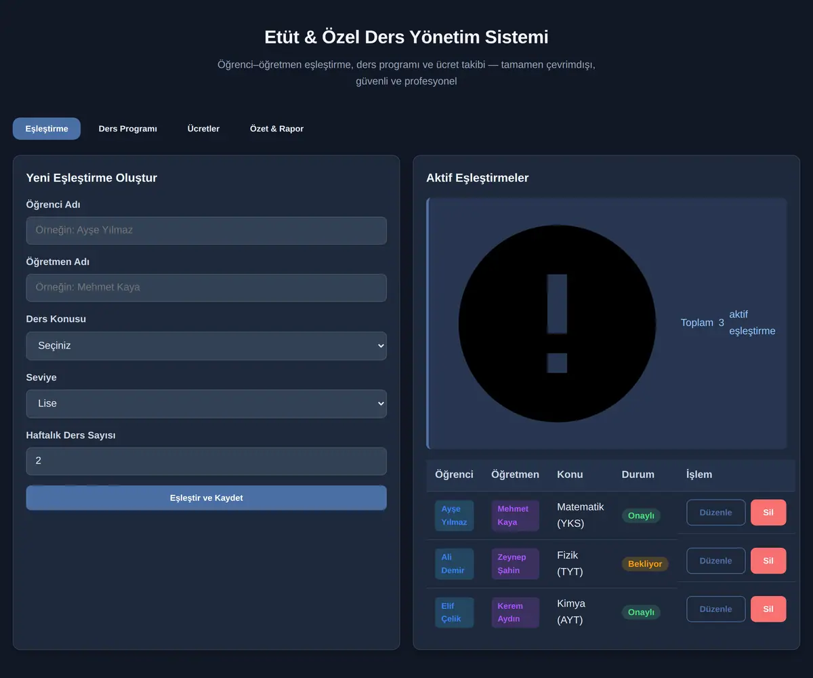Screen dimensions: 813x678
Task: Switch to the Ders Programı tab
Action: tap(128, 129)
